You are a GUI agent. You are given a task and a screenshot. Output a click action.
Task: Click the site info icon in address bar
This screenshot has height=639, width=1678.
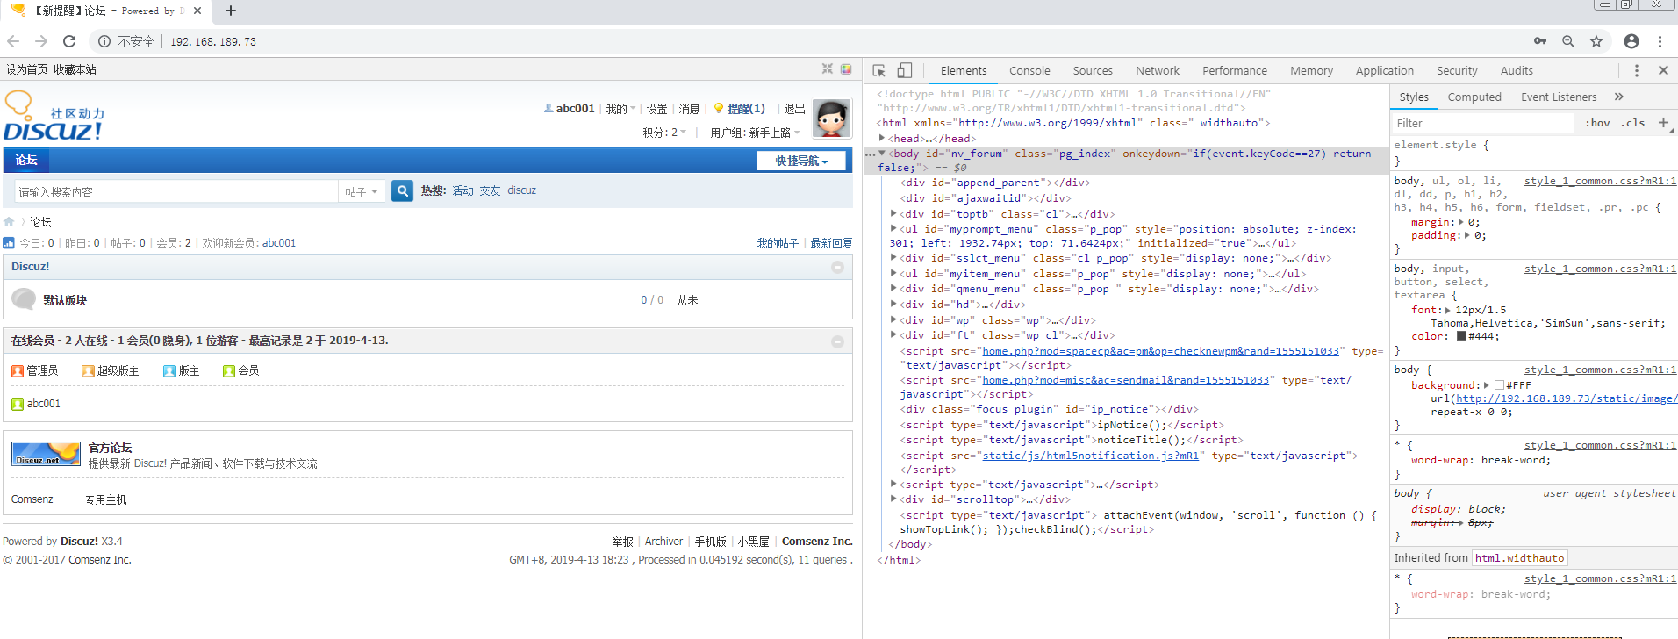[104, 41]
